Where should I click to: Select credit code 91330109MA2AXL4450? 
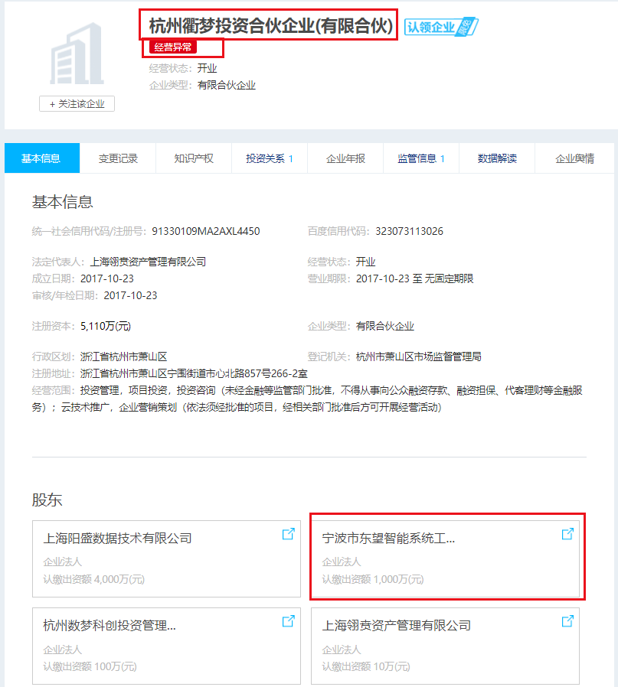[x=206, y=231]
